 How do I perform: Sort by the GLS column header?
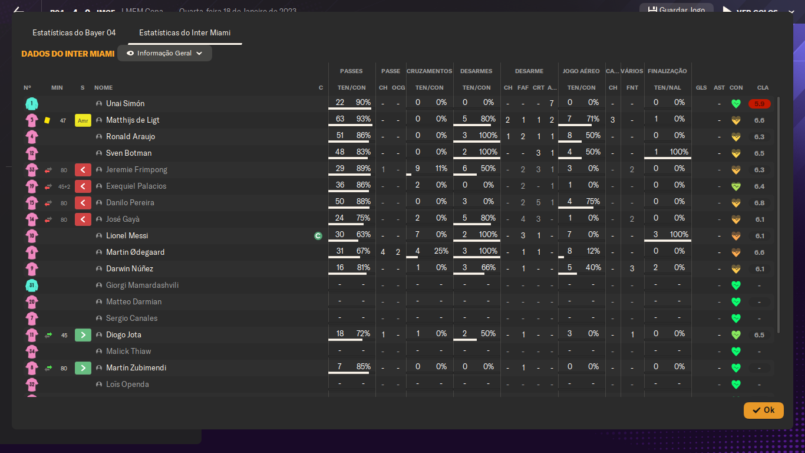pyautogui.click(x=701, y=88)
